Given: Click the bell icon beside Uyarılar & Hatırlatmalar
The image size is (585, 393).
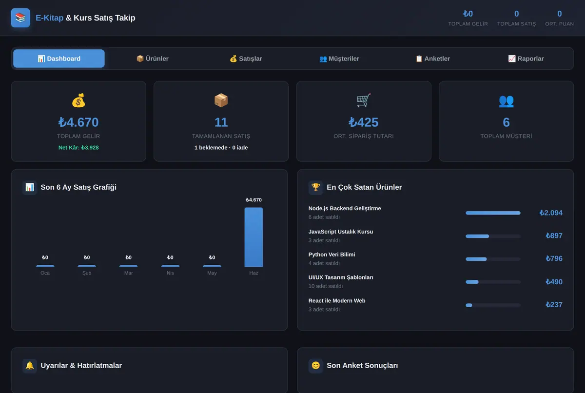Looking at the screenshot, I should click(30, 366).
